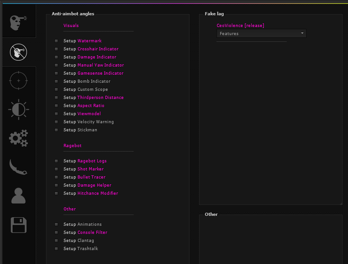Open the Ragebot headshot sidebar tab
Image resolution: width=348 pixels, height=264 pixels.
(18, 22)
